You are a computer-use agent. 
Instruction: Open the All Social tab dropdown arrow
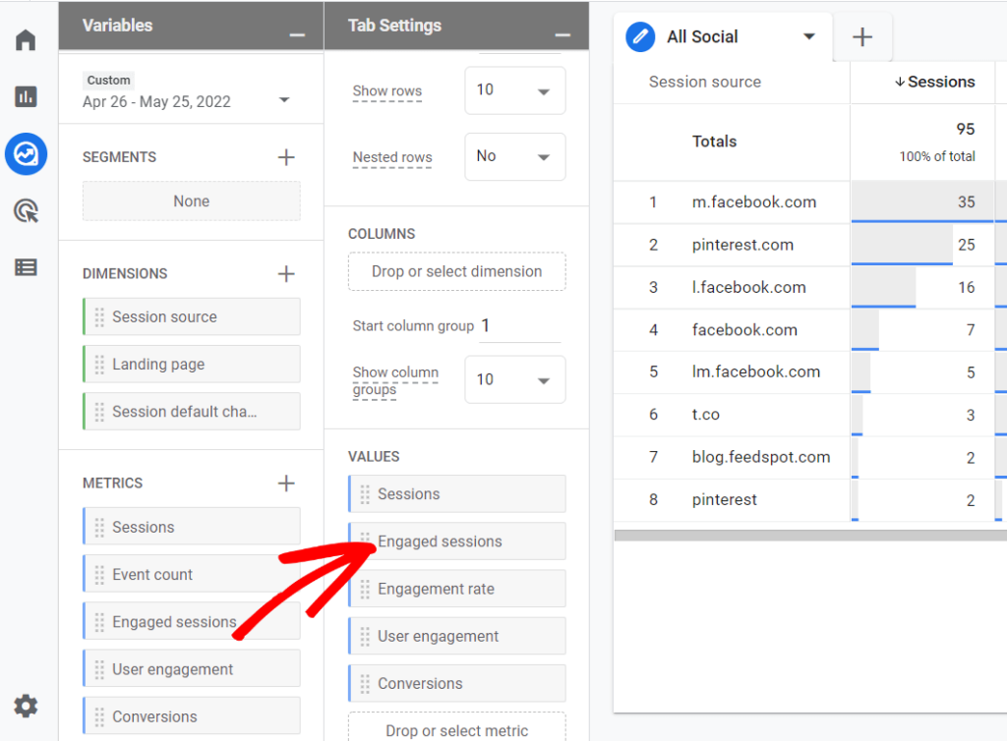[810, 36]
